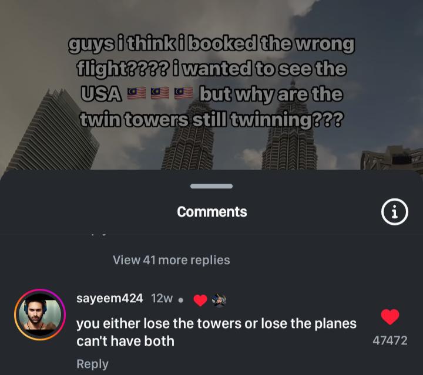The width and height of the screenshot is (423, 375).
Task: Tap the last Malaysian flag emoji
Action: 184,93
